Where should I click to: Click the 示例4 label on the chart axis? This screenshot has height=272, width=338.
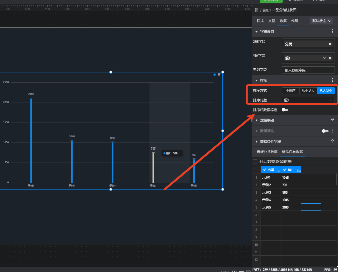[x=112, y=186]
